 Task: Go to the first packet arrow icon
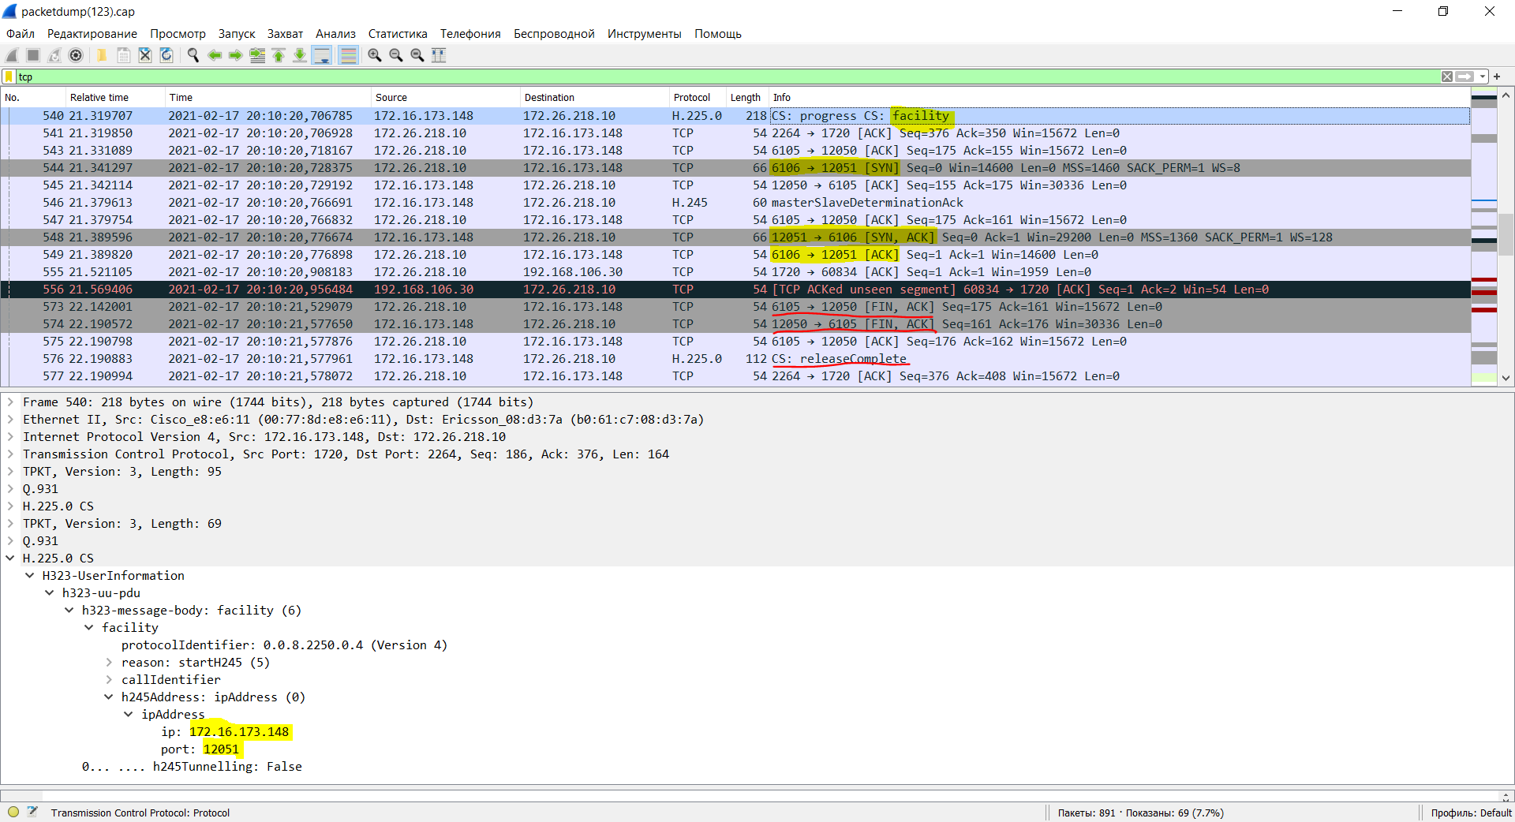tap(279, 55)
